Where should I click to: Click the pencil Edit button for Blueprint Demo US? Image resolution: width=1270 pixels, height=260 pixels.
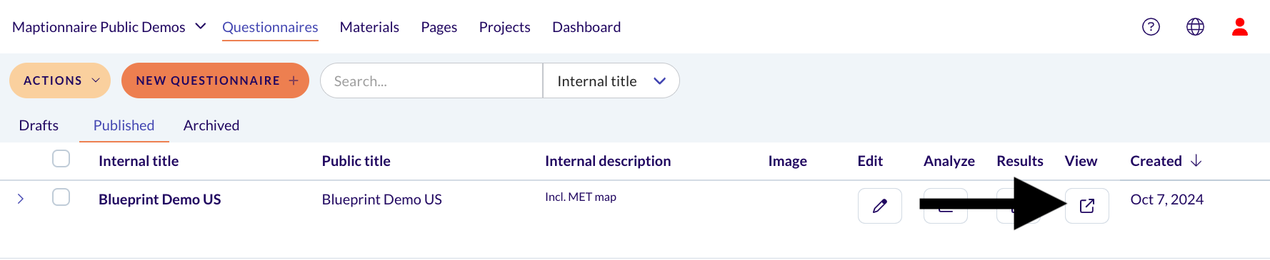[880, 206]
